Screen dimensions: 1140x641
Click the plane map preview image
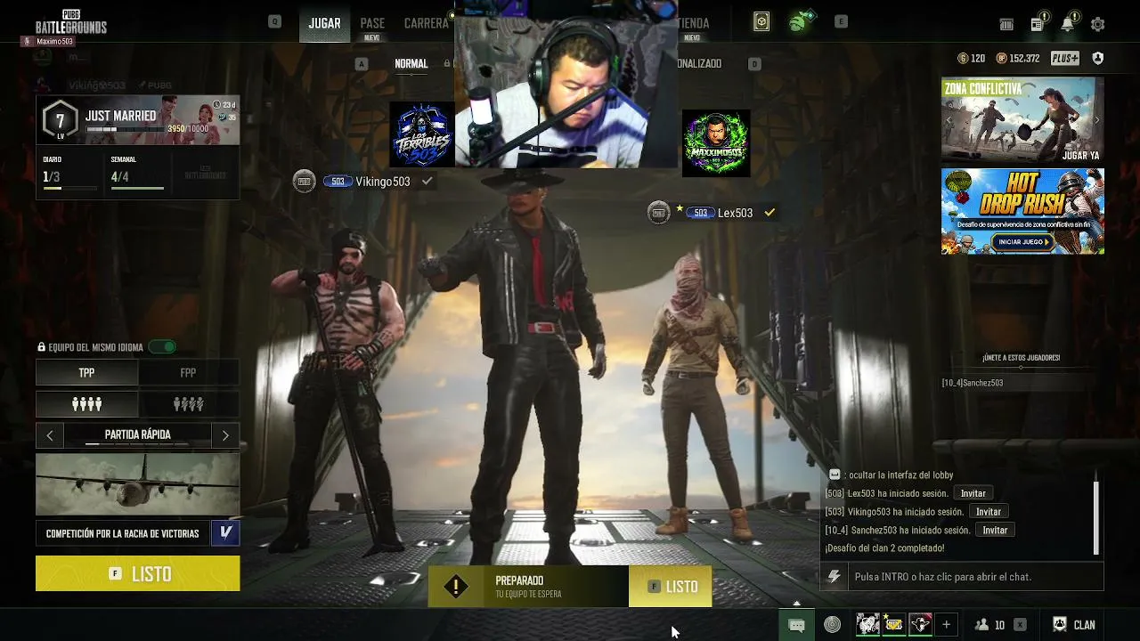tap(138, 484)
